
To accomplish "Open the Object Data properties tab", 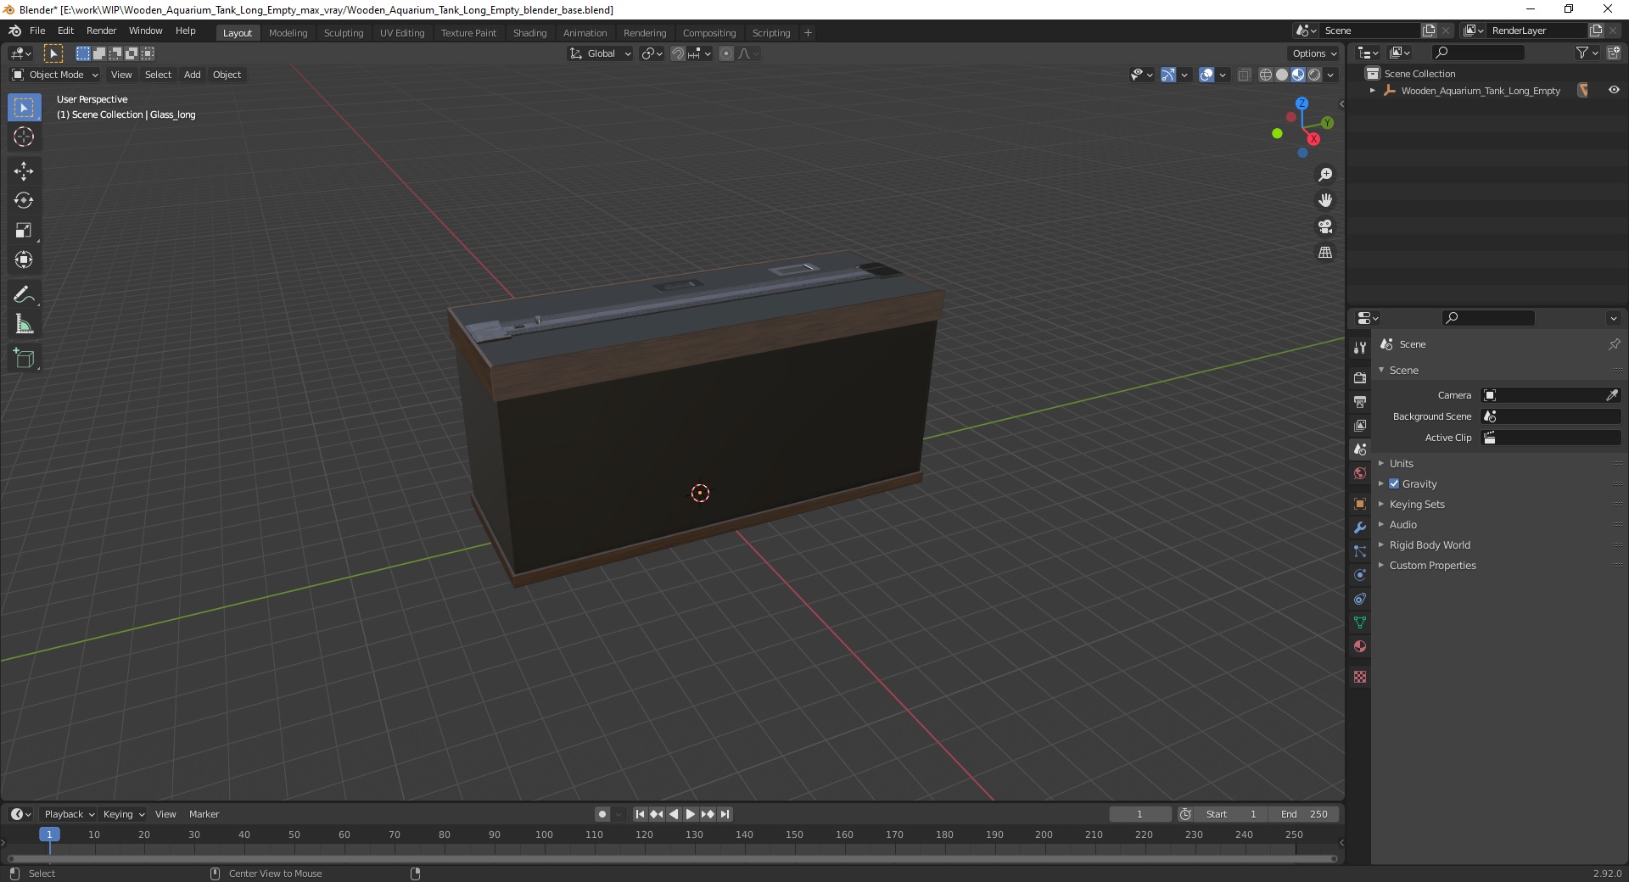I will click(1360, 622).
